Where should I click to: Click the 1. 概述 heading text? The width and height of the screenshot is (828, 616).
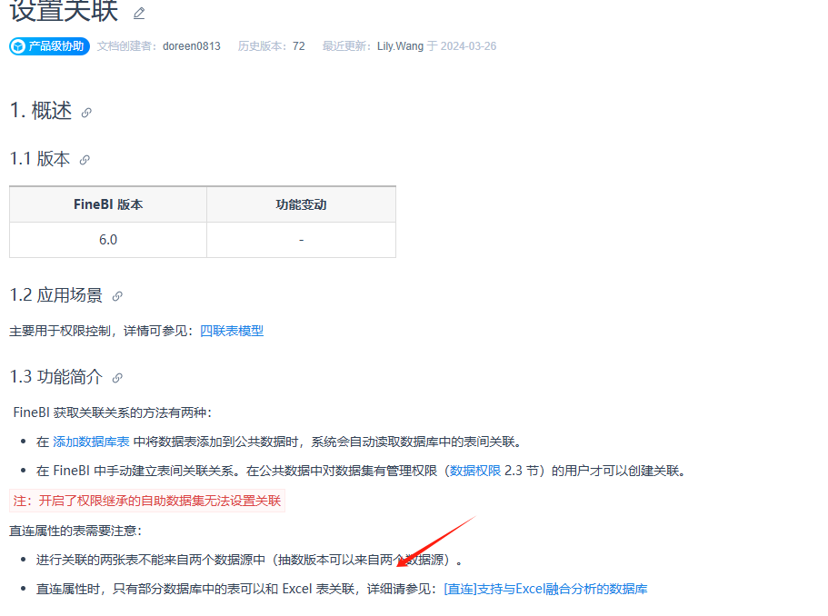41,111
